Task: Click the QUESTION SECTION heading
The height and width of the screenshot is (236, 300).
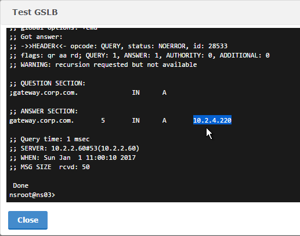Action: coord(48,83)
